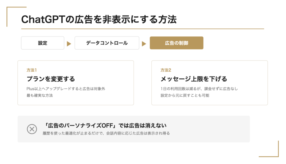Screen dimensions: 286x164
Task: Click gold corner bracket at bottom right
Action: coord(269,149)
